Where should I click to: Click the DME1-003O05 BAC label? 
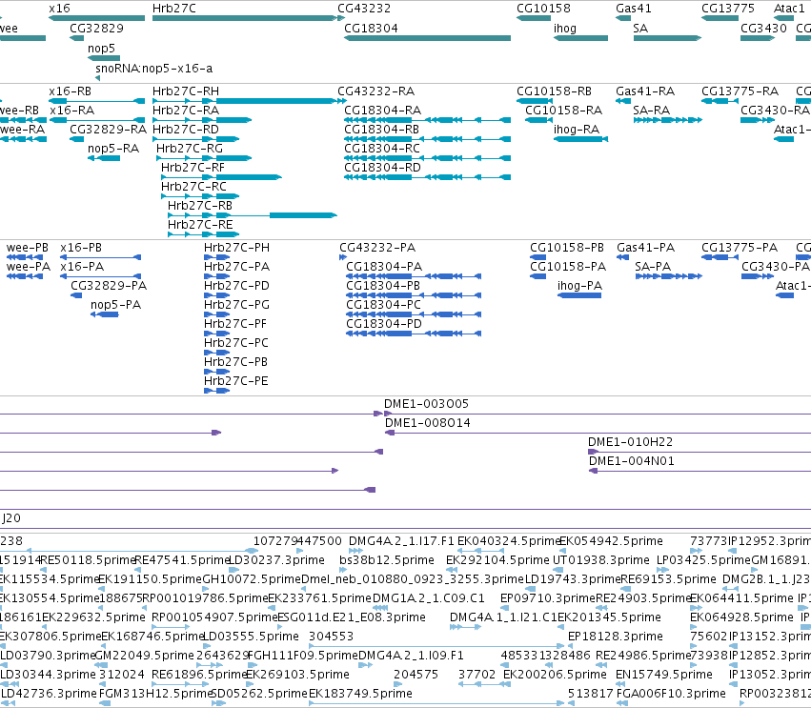426,404
